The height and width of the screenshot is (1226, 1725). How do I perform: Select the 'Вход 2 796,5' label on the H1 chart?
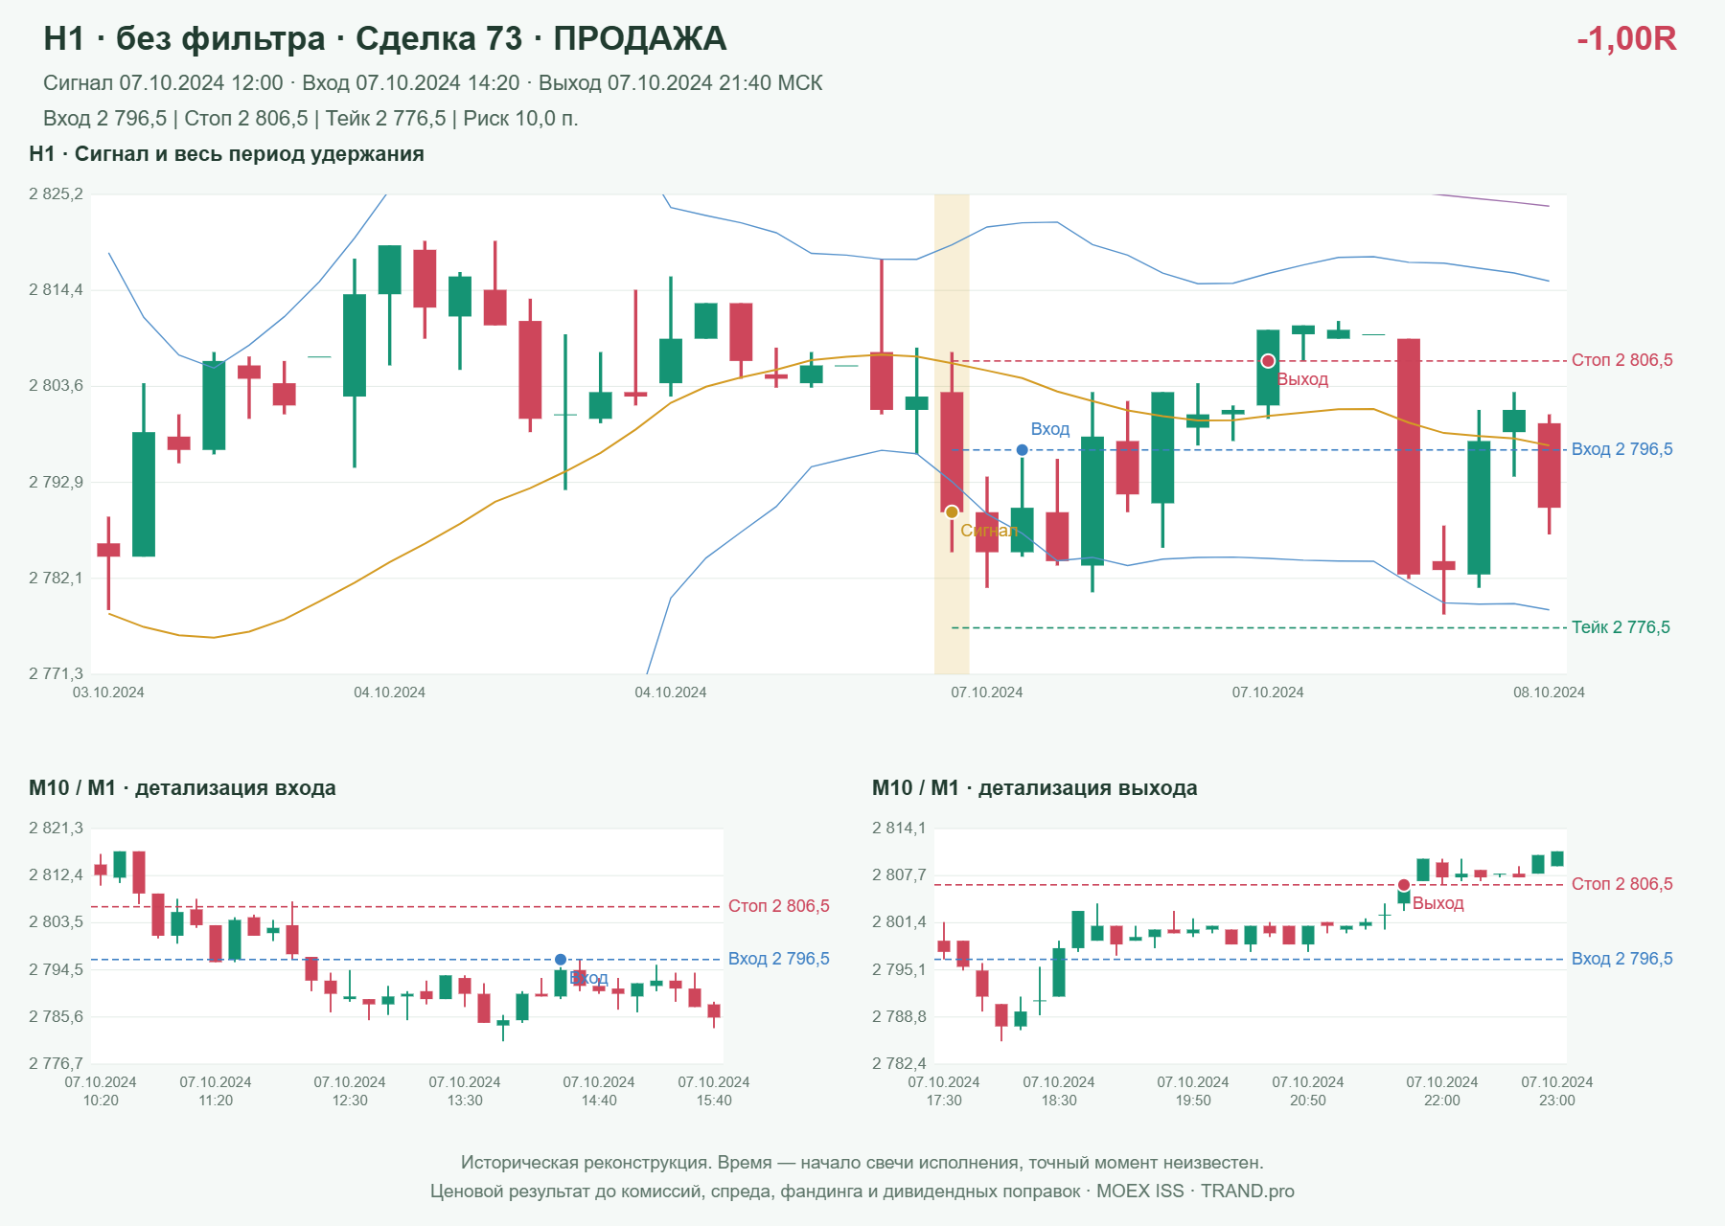point(1622,449)
